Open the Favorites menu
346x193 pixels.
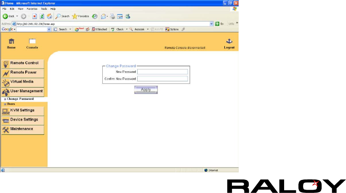[x=32, y=9]
